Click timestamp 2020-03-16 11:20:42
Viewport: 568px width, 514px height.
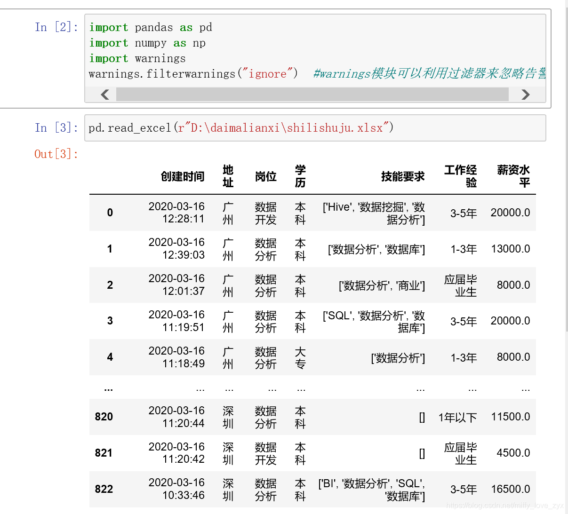176,453
